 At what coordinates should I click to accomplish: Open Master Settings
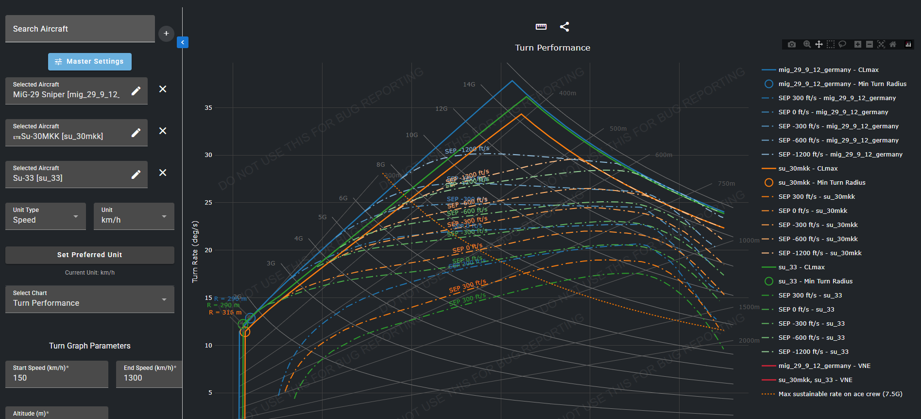pos(90,62)
